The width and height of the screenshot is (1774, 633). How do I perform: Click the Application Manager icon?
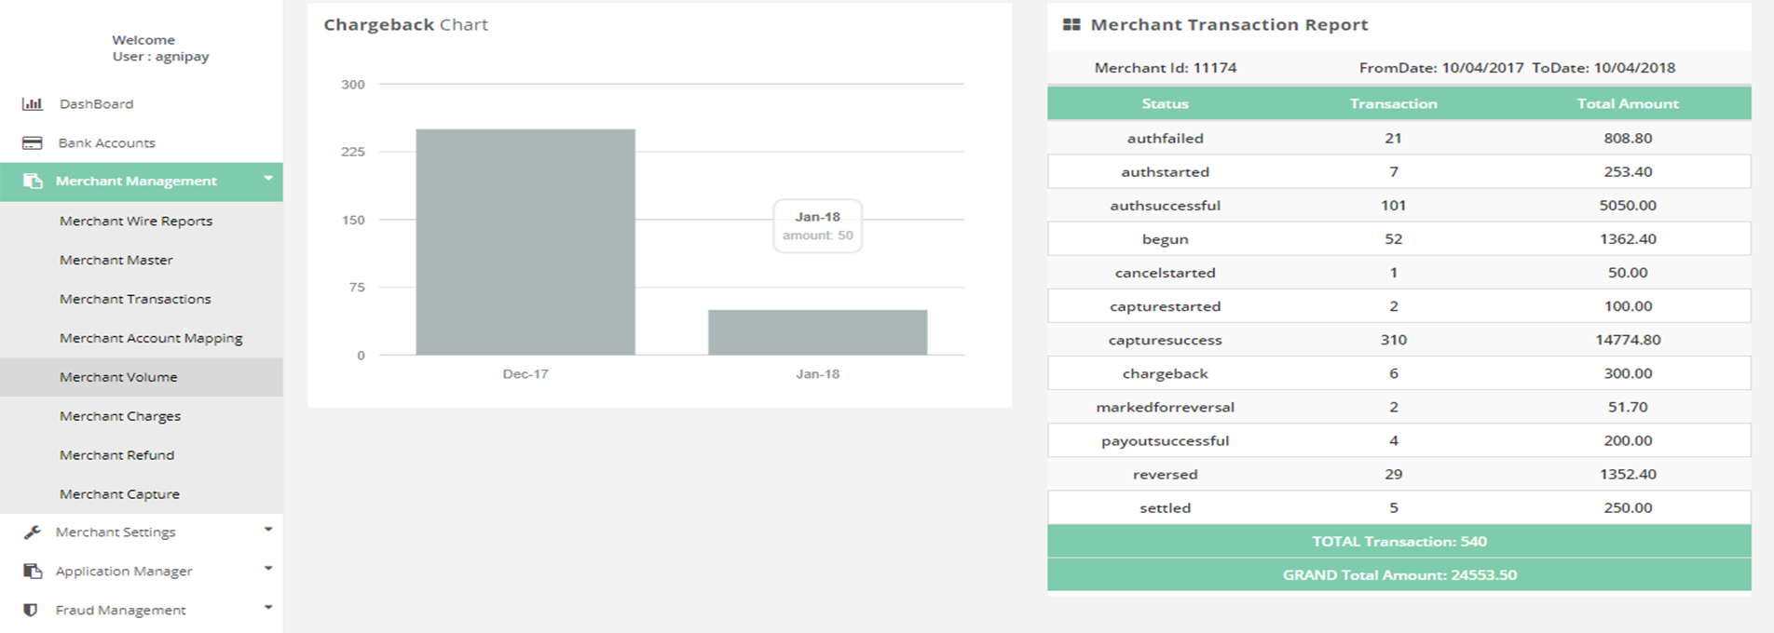pyautogui.click(x=33, y=572)
